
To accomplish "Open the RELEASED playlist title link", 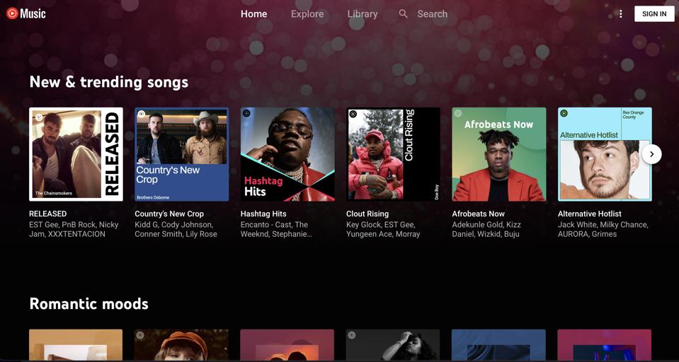I will click(48, 214).
